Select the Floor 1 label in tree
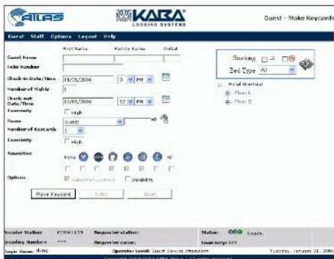Image resolution: width=334 pixels, height=259 pixels. coord(243,92)
